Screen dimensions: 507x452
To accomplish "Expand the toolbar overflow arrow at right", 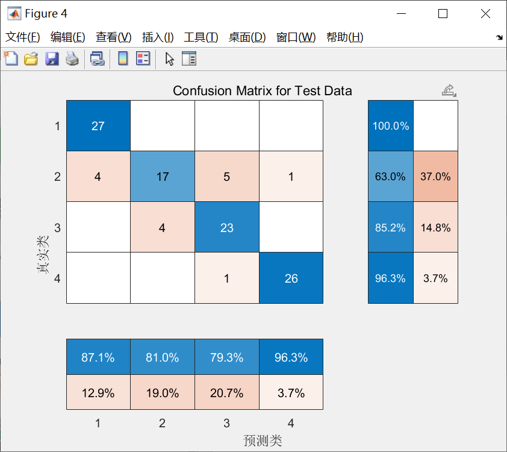I will [x=499, y=37].
